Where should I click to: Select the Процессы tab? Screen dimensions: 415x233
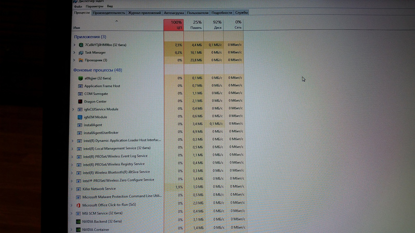82,12
